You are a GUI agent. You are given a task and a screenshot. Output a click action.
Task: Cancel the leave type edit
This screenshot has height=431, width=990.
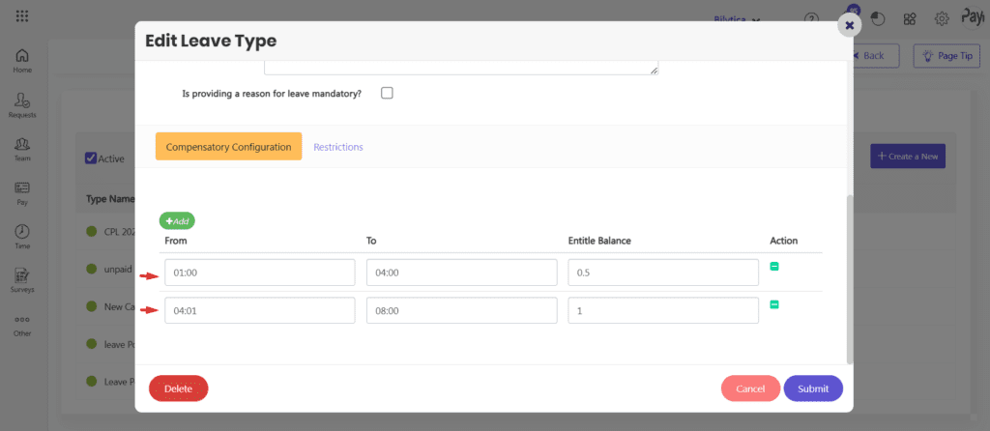coord(750,388)
